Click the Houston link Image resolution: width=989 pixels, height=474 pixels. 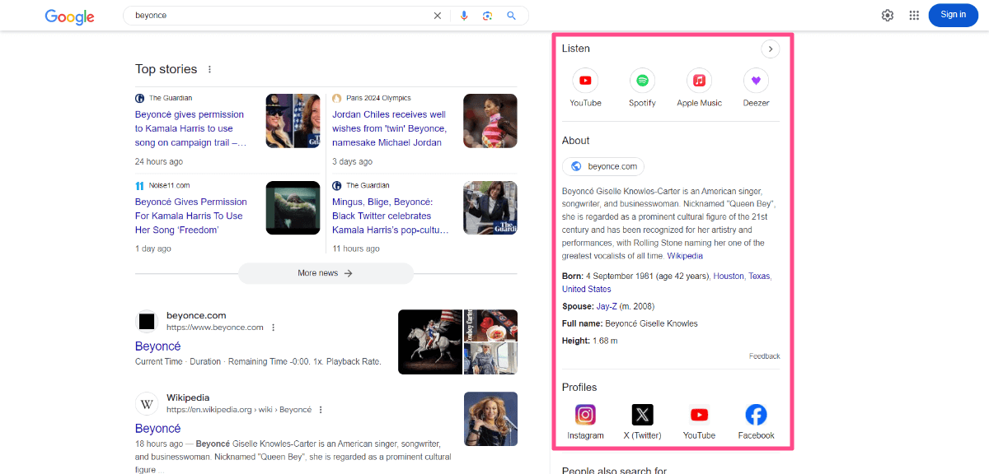tap(729, 276)
